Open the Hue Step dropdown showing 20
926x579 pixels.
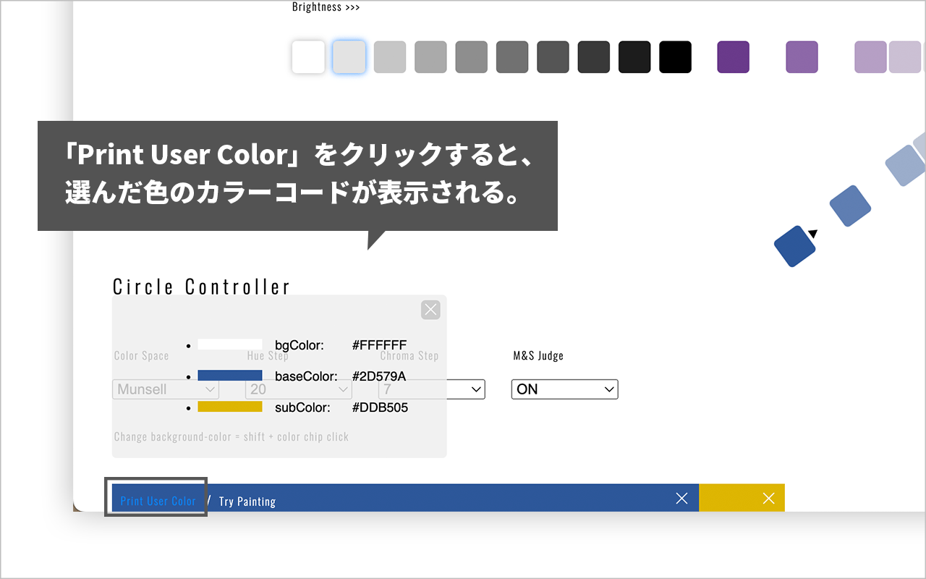point(298,389)
